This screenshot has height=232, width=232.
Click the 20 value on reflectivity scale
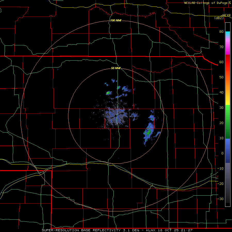[x=221, y=123]
